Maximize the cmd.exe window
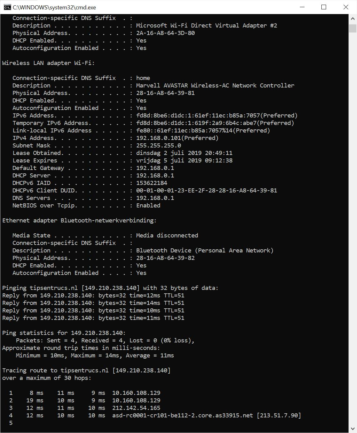This screenshot has width=357, height=433. [x=324, y=7]
